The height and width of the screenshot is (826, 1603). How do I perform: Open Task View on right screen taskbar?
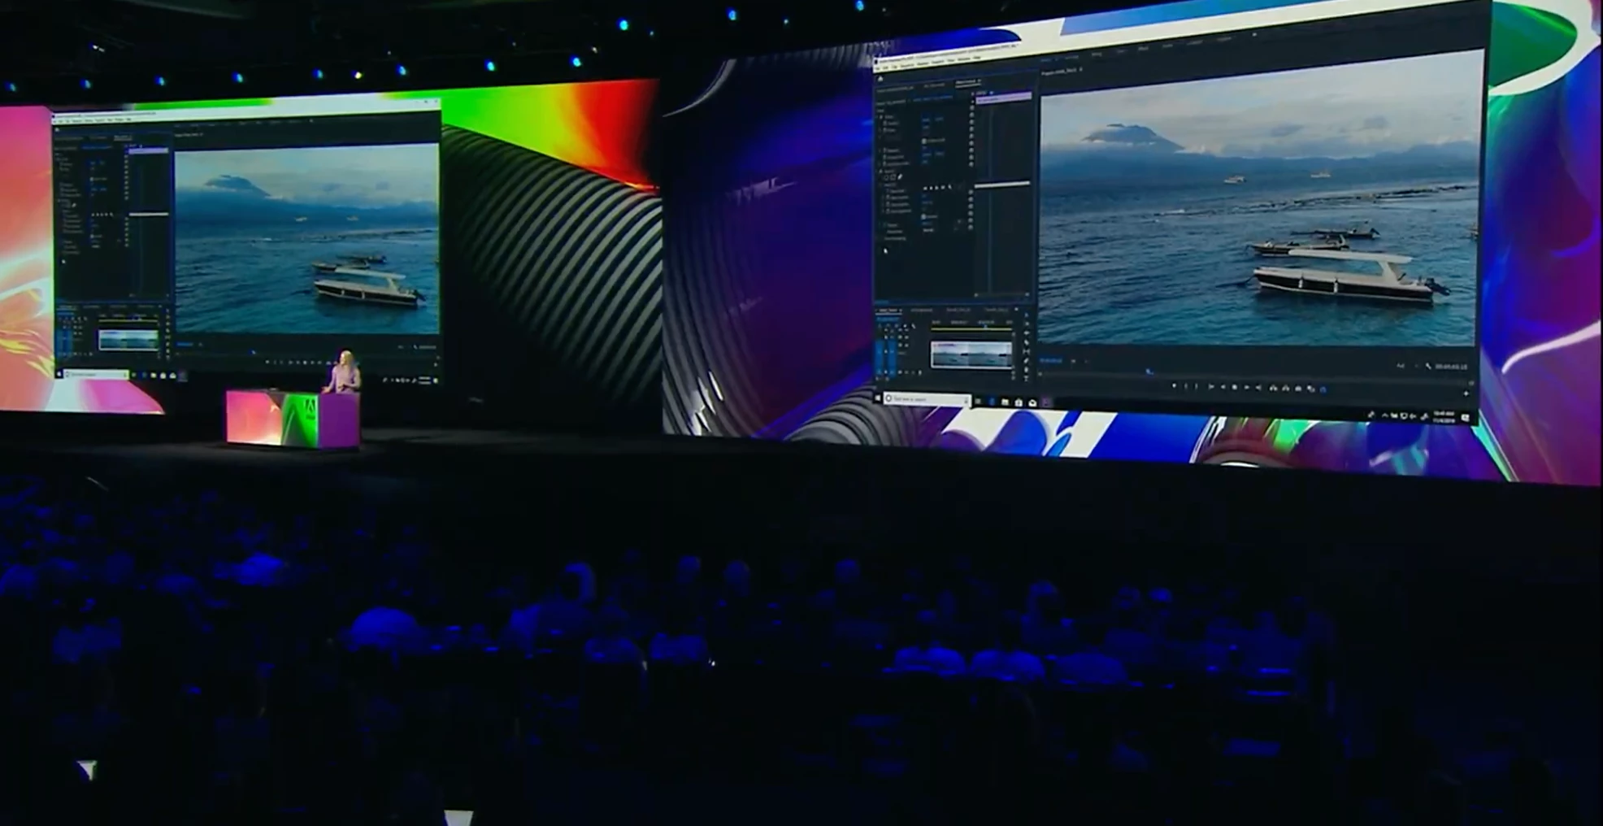(x=978, y=401)
